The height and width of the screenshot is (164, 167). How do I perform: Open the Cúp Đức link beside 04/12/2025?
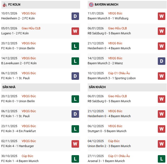coord(114,141)
